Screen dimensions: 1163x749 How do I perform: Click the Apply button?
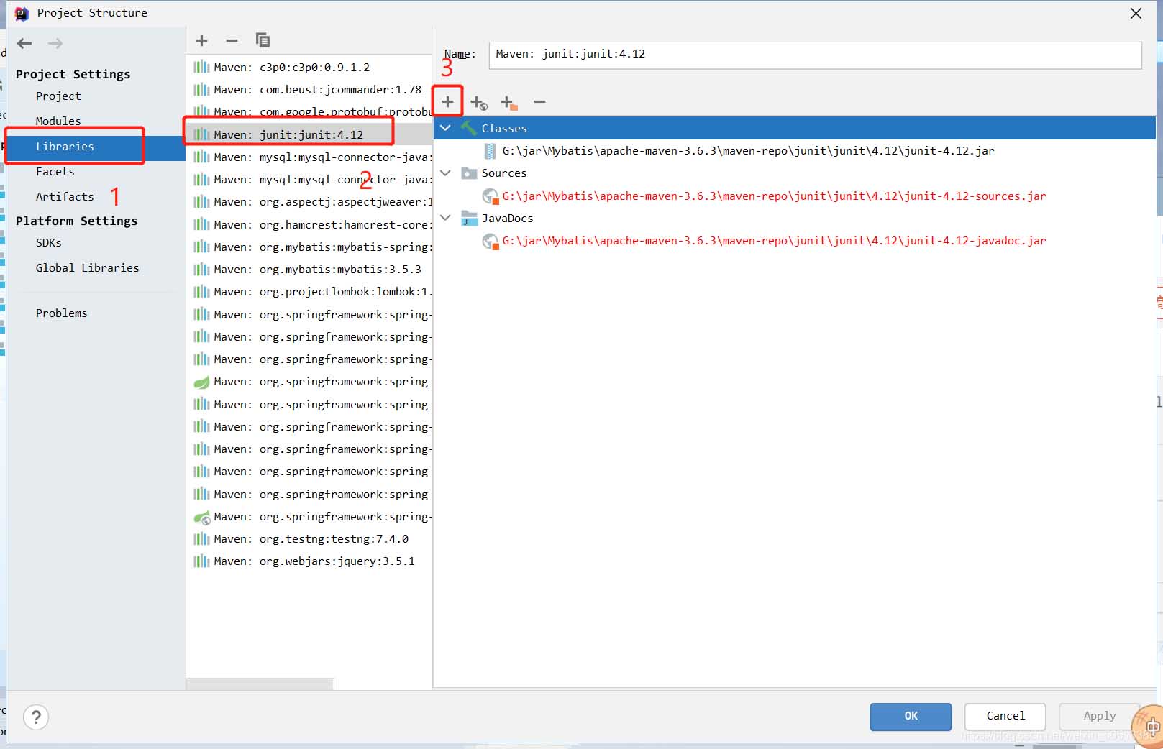pos(1100,716)
